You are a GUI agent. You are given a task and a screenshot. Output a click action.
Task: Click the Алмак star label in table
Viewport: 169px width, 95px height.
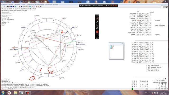point(157,20)
